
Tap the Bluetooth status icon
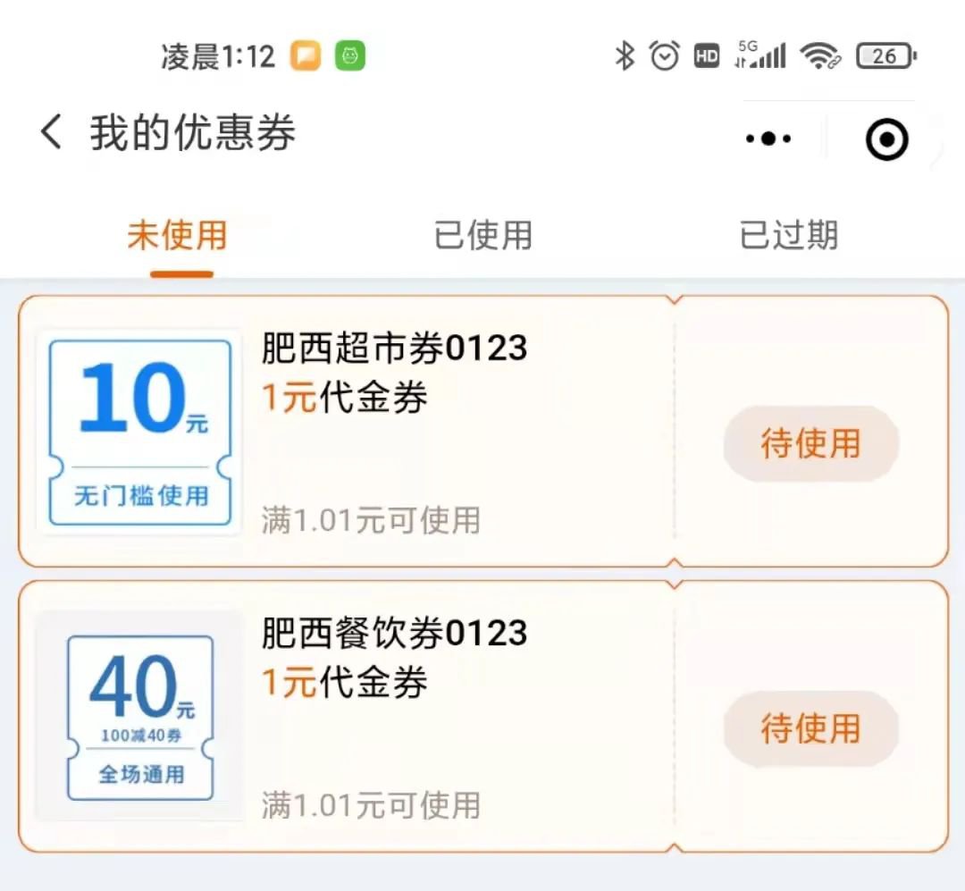coord(625,56)
